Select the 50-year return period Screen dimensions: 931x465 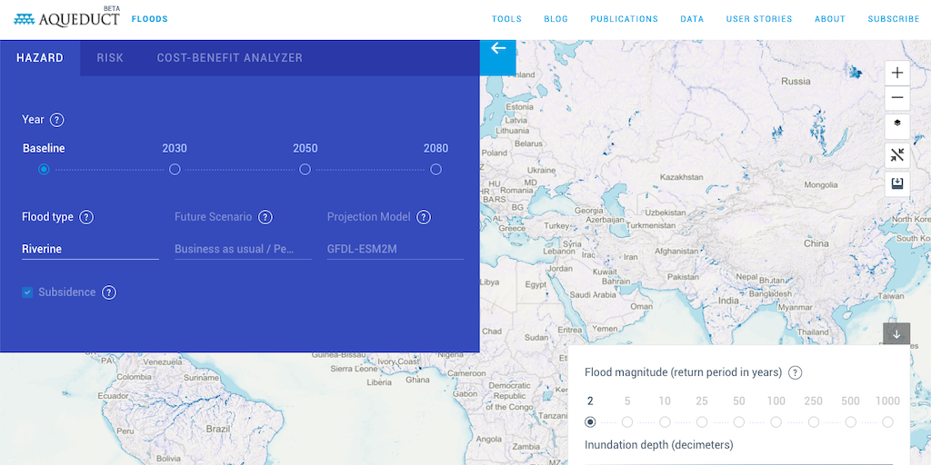point(738,422)
